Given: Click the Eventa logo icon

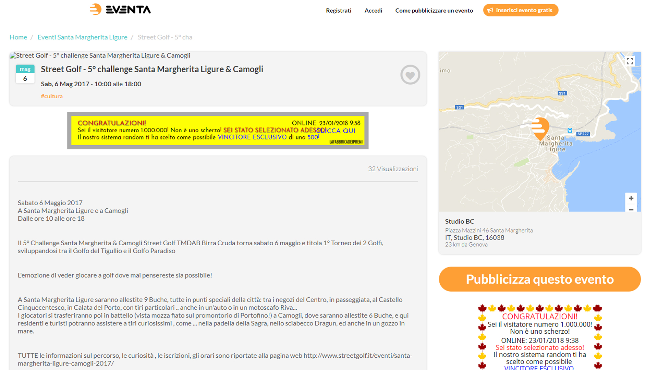Looking at the screenshot, I should click(x=96, y=10).
